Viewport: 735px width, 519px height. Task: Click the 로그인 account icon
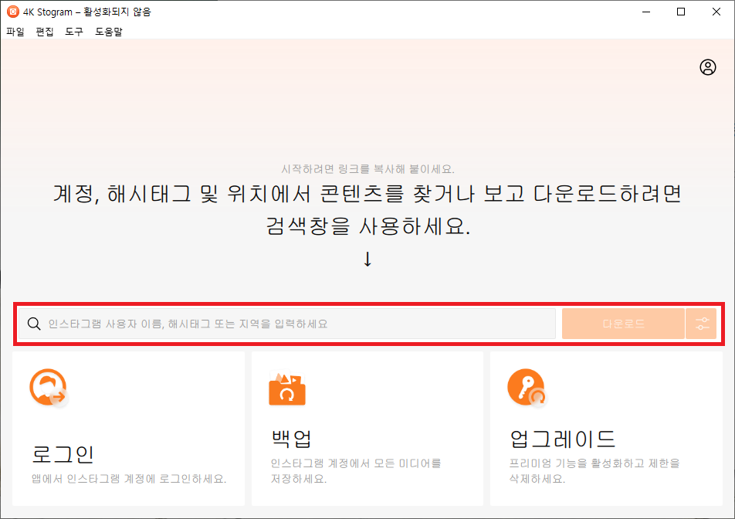point(49,388)
